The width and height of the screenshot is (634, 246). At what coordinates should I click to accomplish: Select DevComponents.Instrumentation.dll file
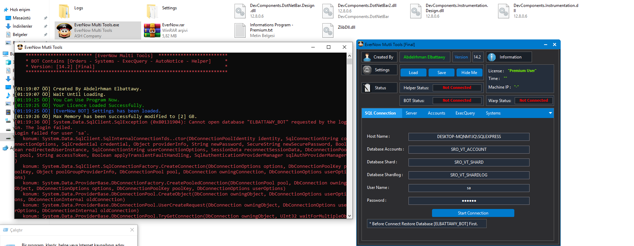pos(538,11)
